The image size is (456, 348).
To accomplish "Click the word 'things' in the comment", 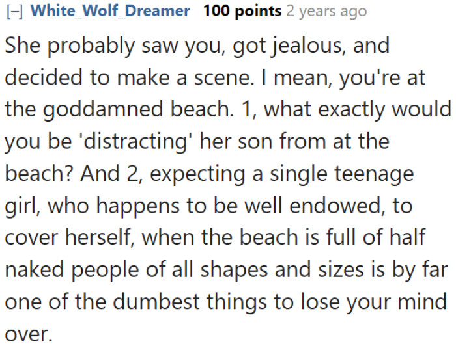I will [236, 302].
